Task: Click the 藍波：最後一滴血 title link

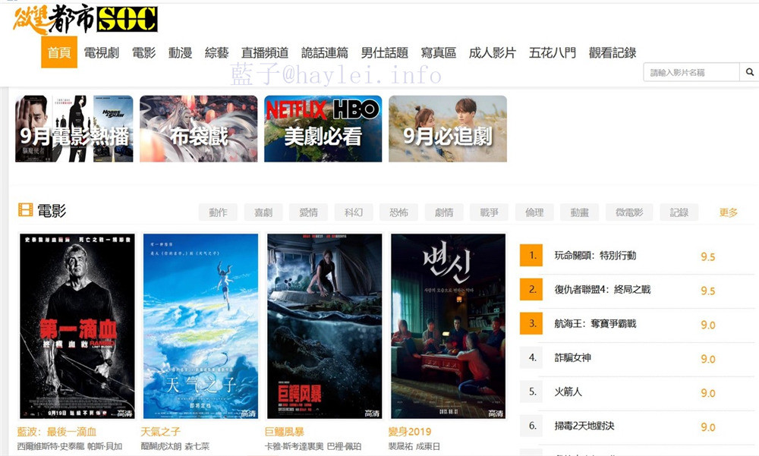Action: point(57,431)
